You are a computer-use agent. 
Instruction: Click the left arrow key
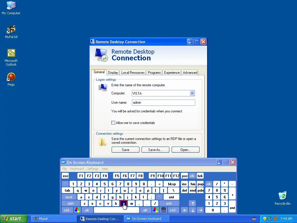click(185, 210)
